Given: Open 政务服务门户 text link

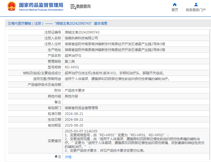Looking at the screenshot, I should 196,10.
